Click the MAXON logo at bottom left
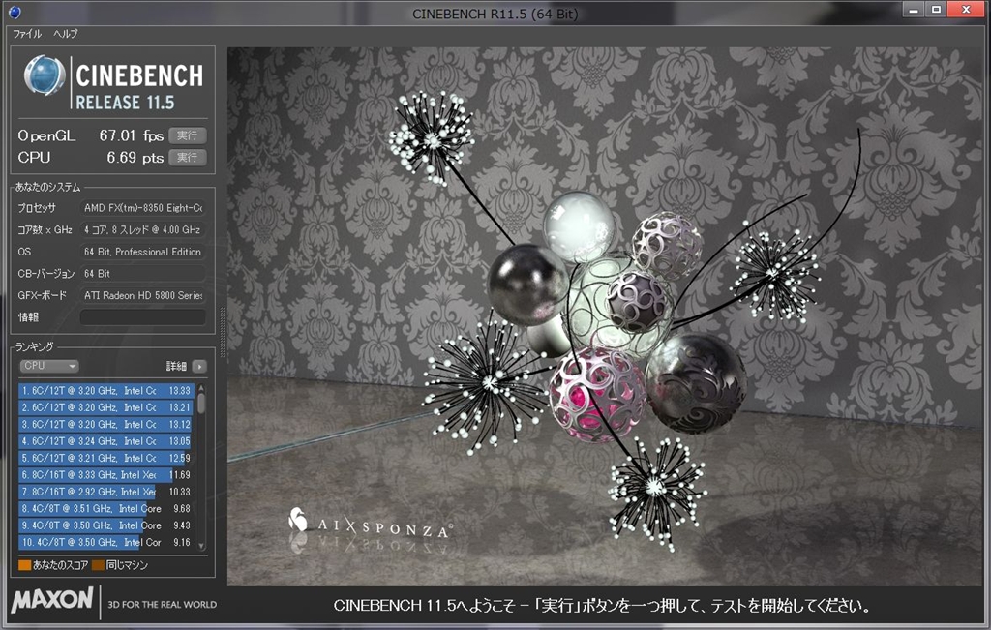Viewport: 991px width, 630px height. 52,602
